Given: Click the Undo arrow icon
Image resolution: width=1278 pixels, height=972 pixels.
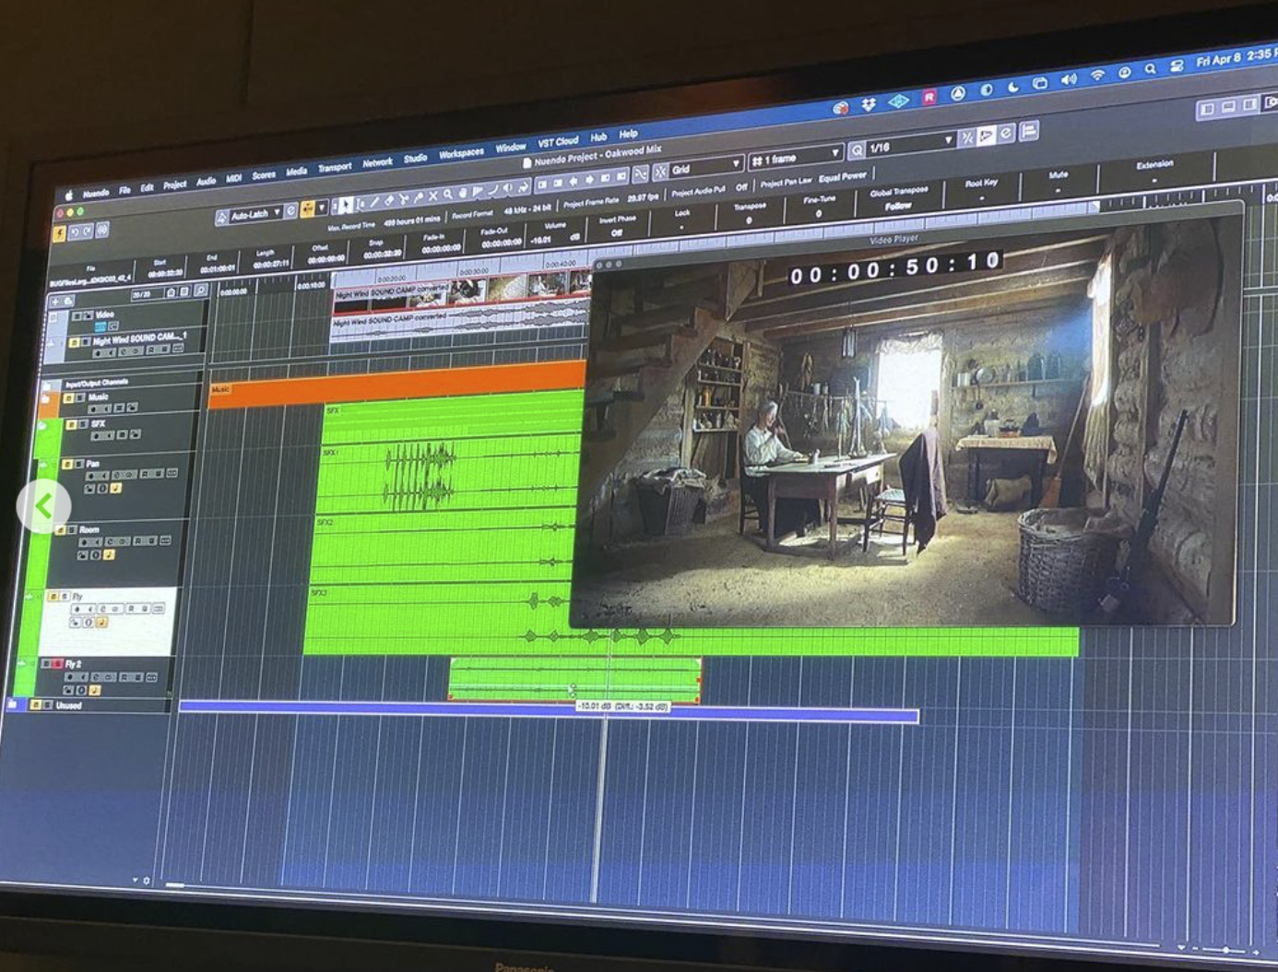Looking at the screenshot, I should point(76,231).
